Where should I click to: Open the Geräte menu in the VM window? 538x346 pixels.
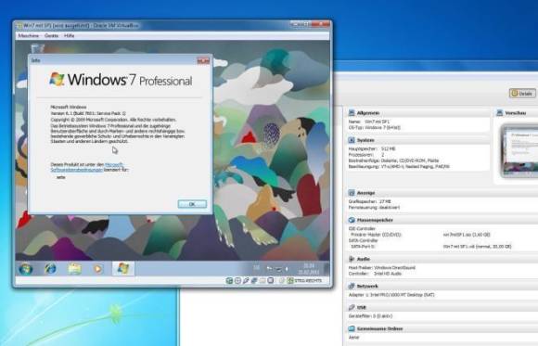51,35
